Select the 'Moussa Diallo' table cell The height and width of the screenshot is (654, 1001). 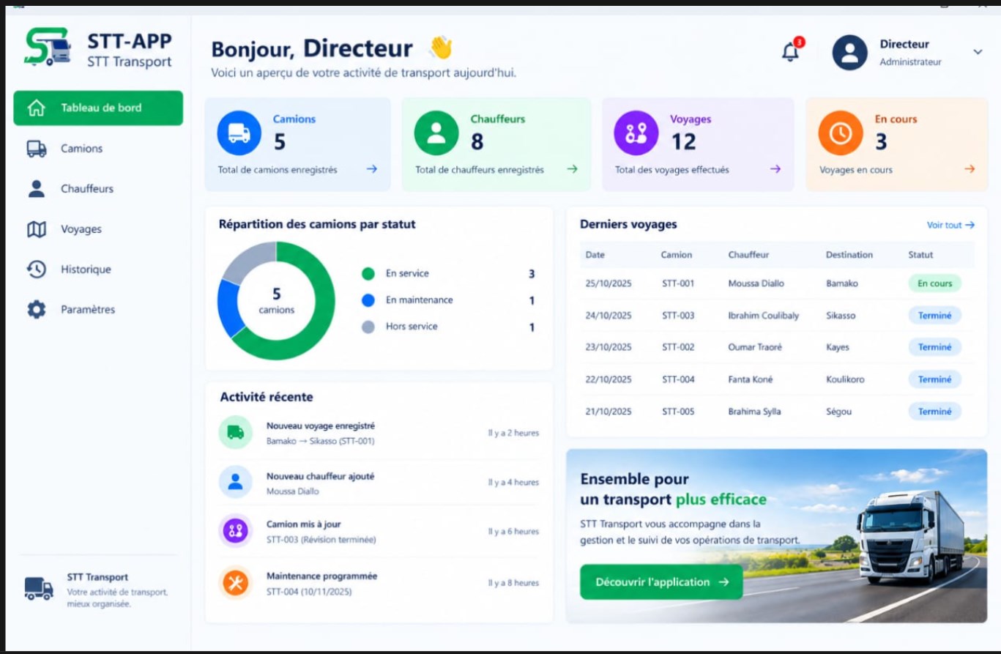tap(756, 283)
